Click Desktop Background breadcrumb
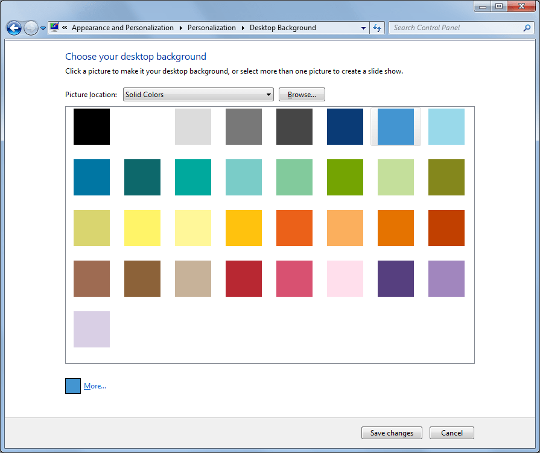 [x=283, y=28]
